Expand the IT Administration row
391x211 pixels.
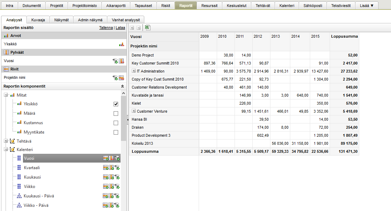(x=134, y=71)
